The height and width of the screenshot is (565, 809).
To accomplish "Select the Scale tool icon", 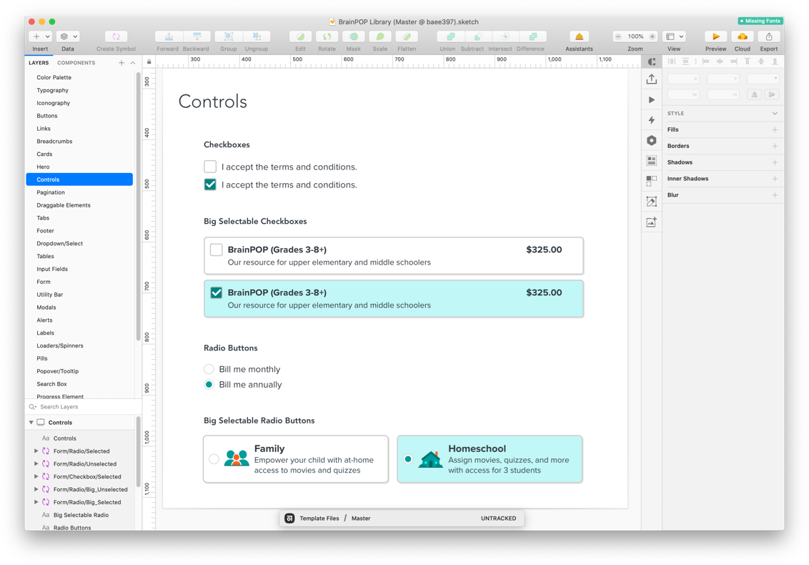I will click(x=379, y=36).
